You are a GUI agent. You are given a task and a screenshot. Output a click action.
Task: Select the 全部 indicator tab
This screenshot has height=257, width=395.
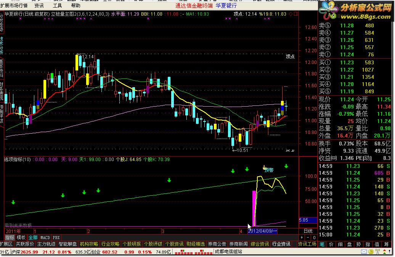coord(33,238)
